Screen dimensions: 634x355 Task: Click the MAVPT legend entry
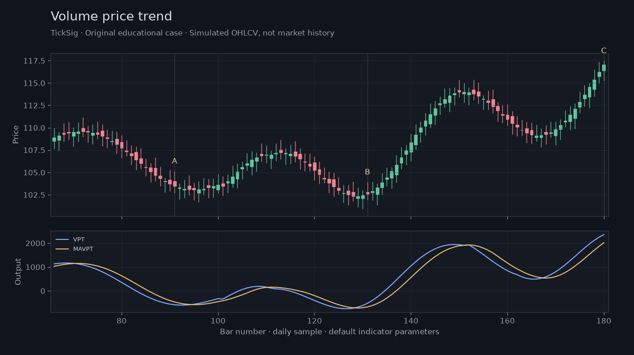click(x=74, y=249)
